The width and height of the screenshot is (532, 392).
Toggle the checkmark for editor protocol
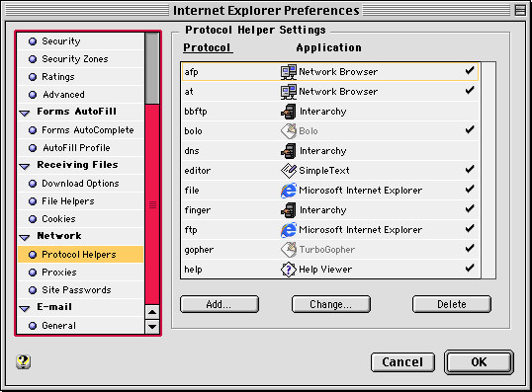[470, 169]
